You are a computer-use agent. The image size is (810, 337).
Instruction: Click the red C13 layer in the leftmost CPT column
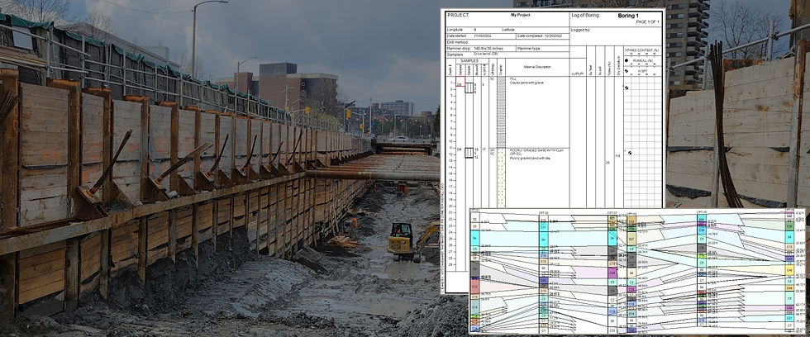coord(474,287)
